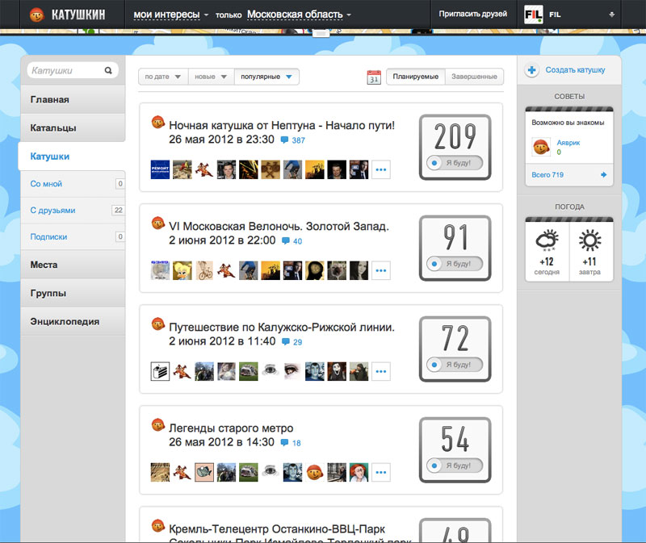
Task: Click tomorrow's sunny weather icon
Action: 590,240
